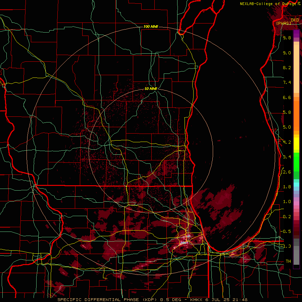302x302 pixels.
Task: Select the [PHAS] legend unit label
Action: [284, 23]
